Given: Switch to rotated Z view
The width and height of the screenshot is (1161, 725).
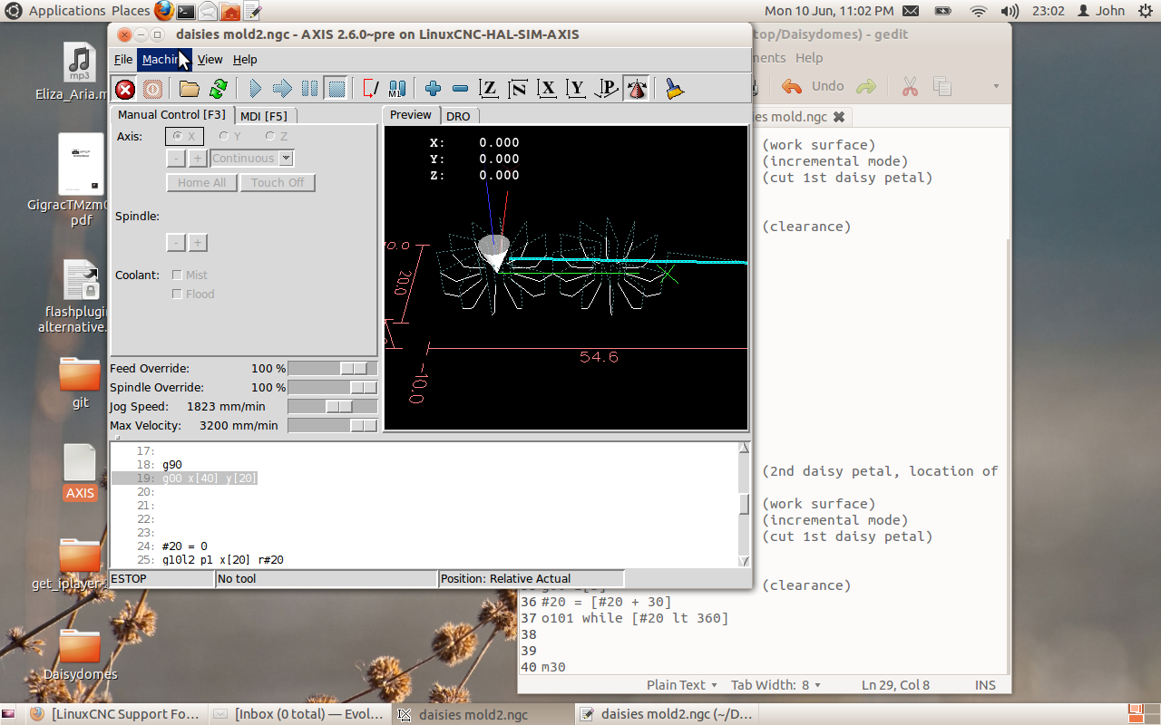Looking at the screenshot, I should 518,89.
